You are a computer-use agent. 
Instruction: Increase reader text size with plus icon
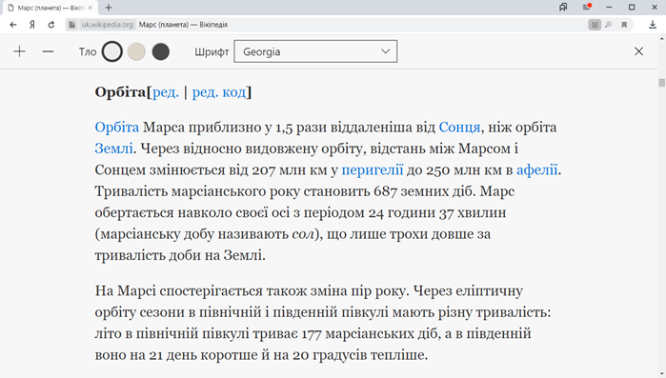point(19,51)
